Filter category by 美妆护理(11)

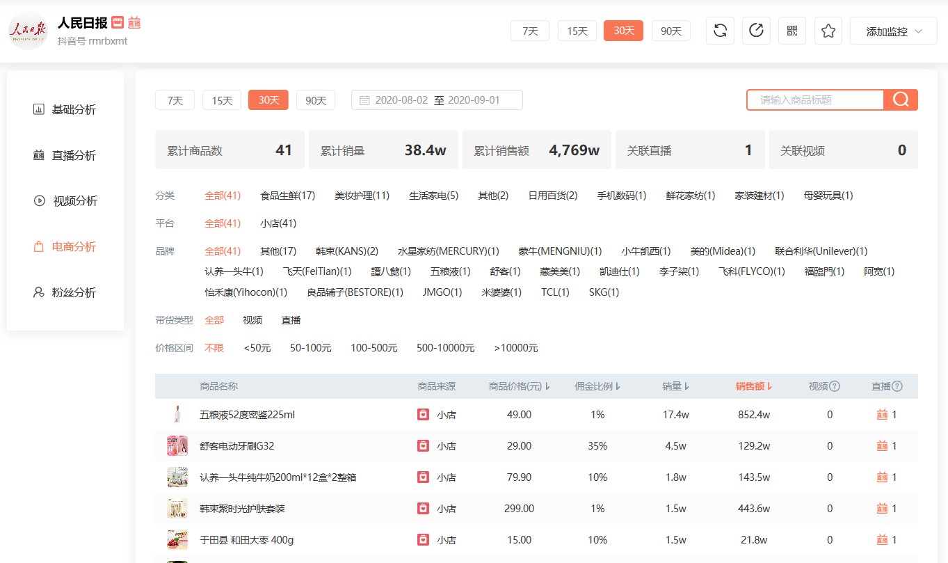click(x=362, y=196)
